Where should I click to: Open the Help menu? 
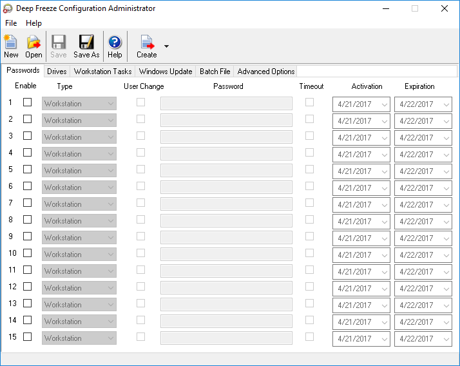click(34, 23)
